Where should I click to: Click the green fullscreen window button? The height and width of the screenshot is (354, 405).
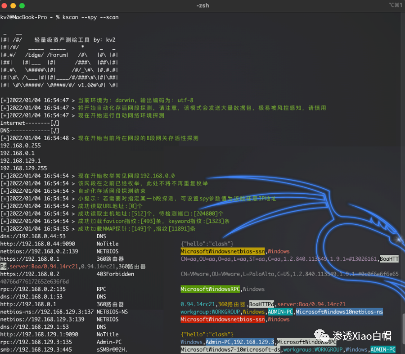22,5
